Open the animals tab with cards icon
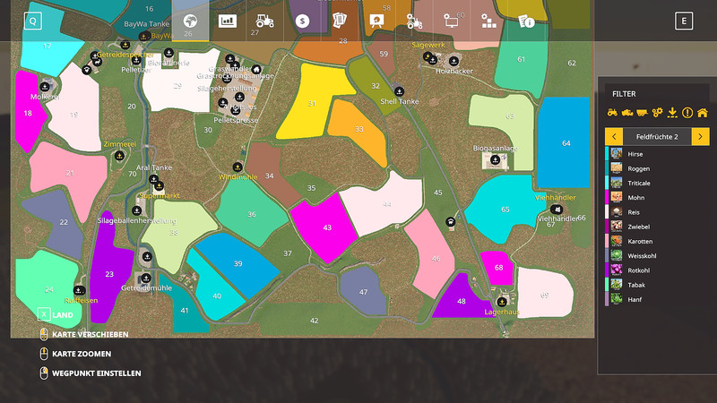717x403 pixels. (340, 21)
